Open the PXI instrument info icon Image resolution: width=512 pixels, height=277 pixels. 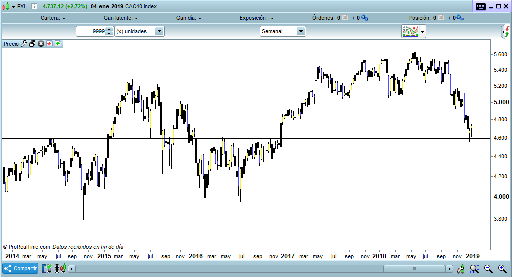click(33, 6)
